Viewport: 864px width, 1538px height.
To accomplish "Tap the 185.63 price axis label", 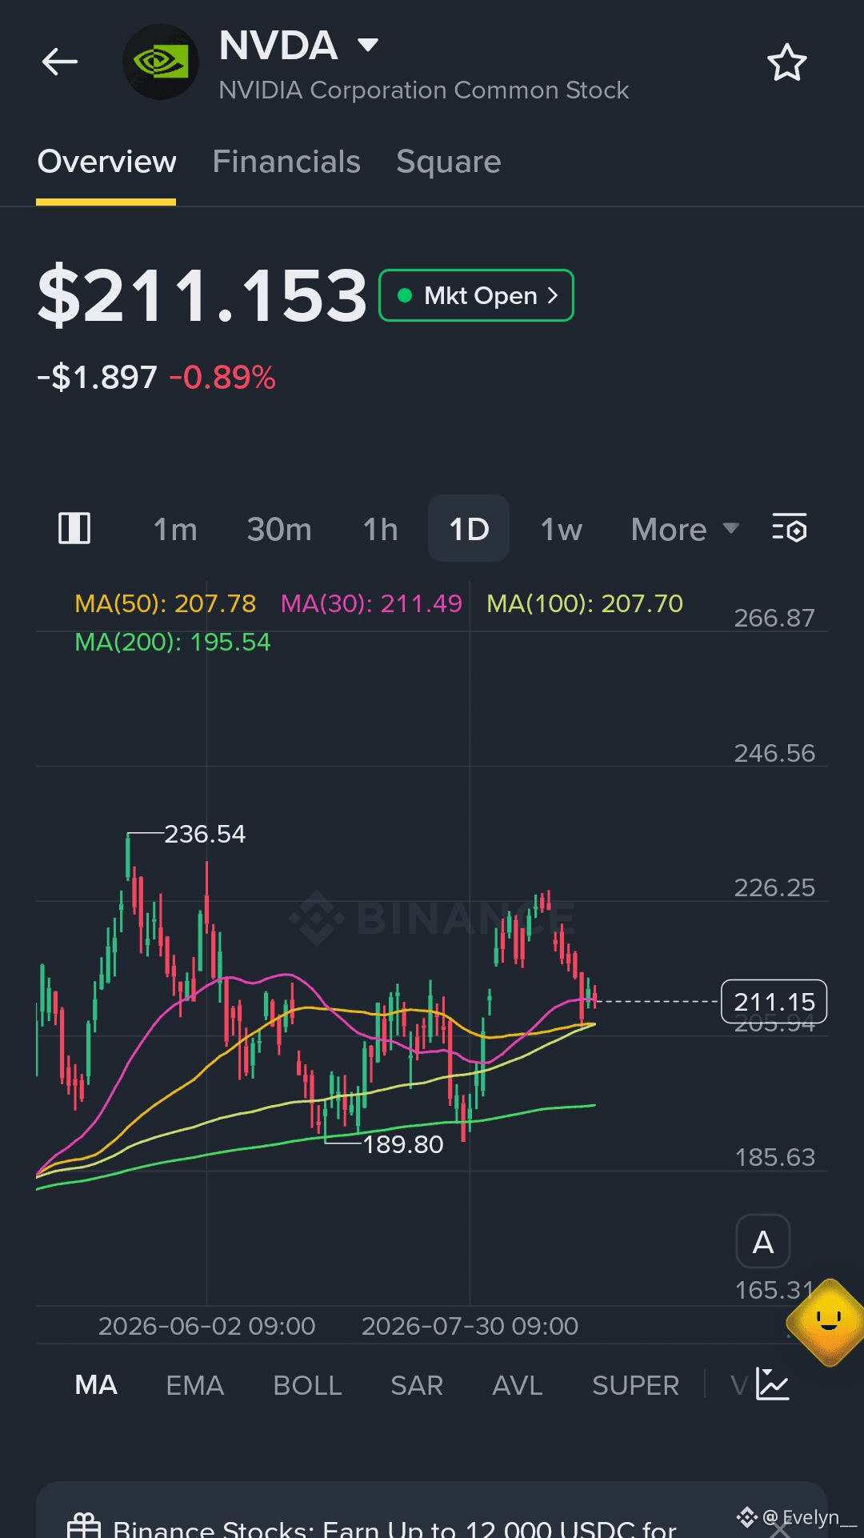I will tap(774, 1157).
